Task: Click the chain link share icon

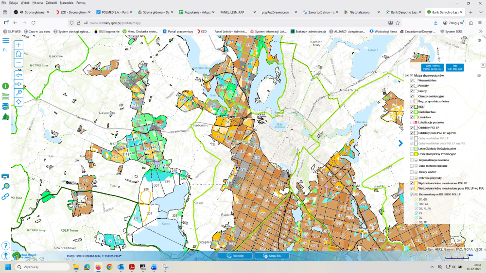Action: click(x=6, y=196)
